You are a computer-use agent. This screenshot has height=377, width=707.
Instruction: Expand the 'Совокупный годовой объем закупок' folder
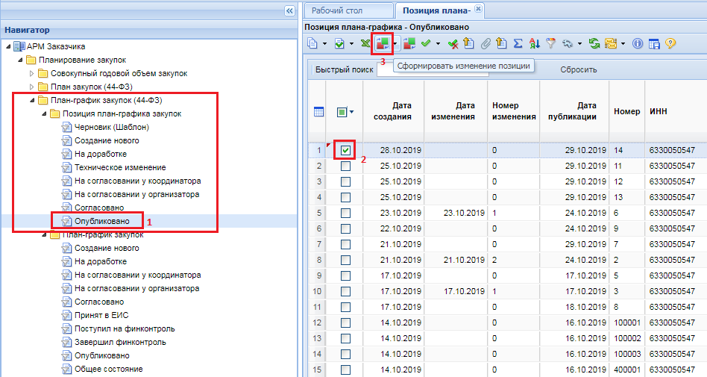point(31,73)
